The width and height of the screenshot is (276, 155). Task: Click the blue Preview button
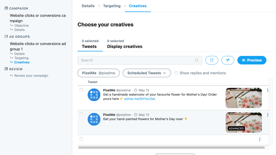[x=252, y=60]
